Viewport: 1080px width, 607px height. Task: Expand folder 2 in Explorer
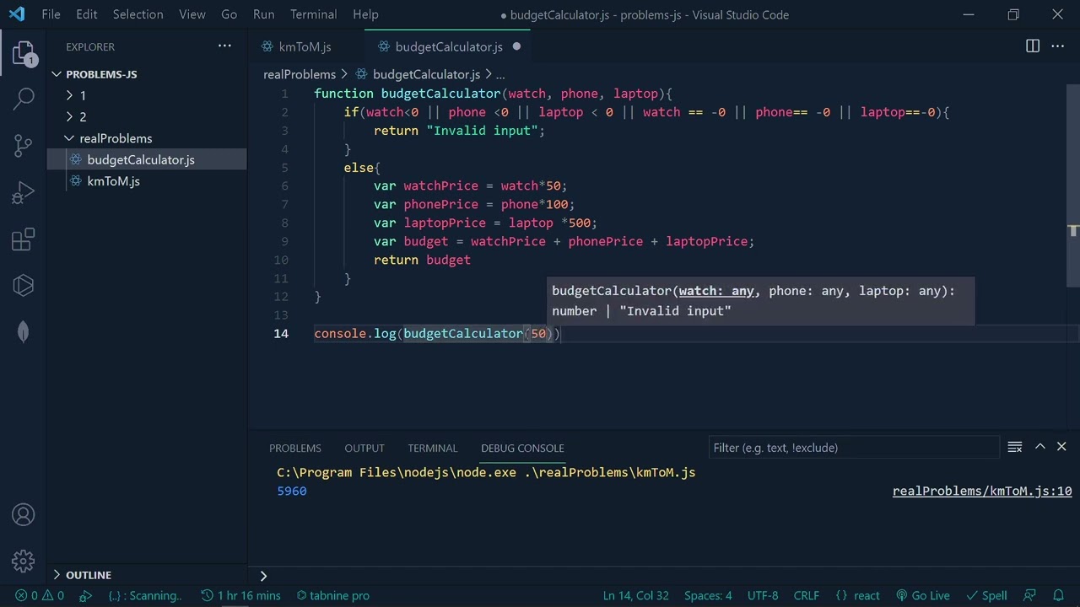pyautogui.click(x=83, y=116)
